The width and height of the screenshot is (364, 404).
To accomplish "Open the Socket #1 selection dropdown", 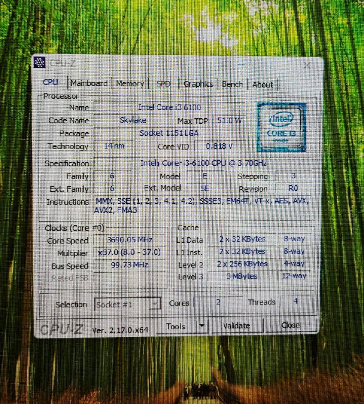I will pyautogui.click(x=155, y=304).
